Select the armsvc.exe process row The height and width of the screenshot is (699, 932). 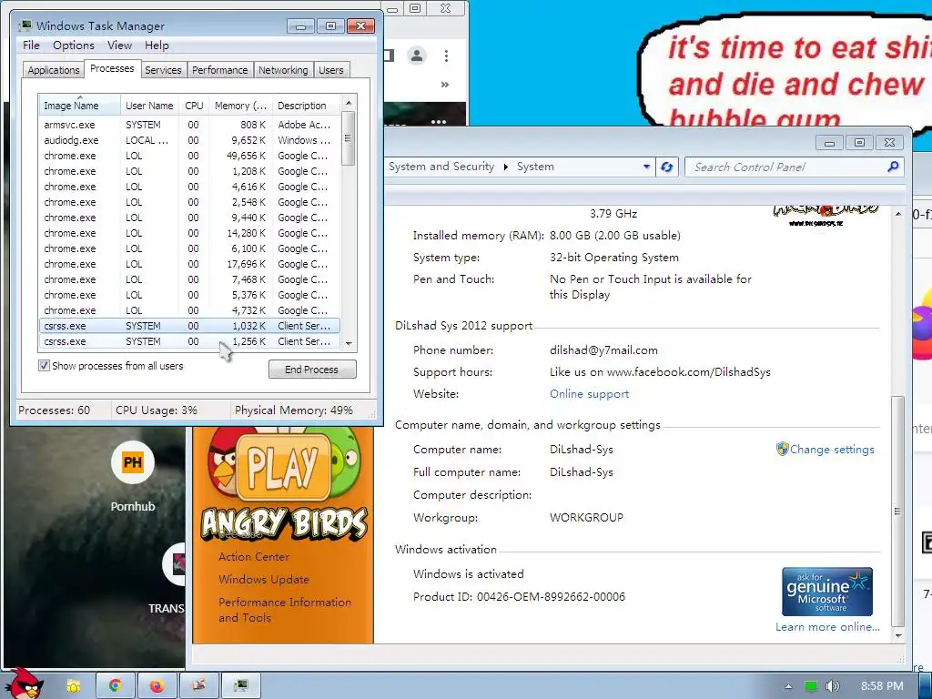(189, 125)
